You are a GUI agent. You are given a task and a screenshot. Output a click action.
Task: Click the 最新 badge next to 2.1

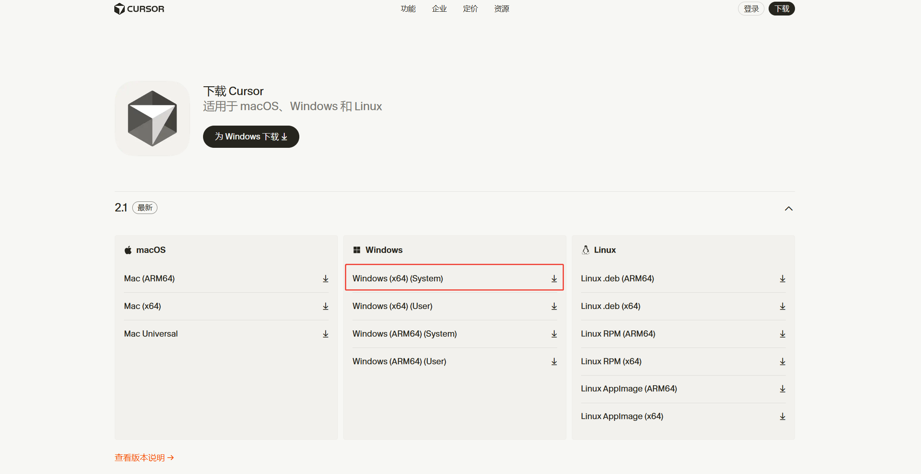[144, 207]
